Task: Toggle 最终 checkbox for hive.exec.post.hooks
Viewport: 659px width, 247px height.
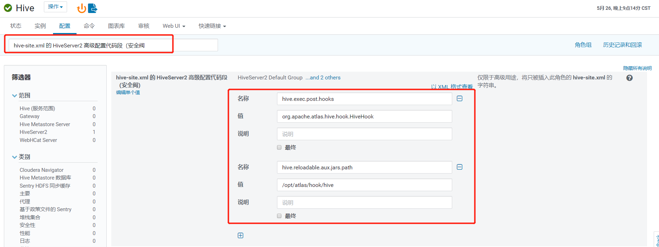Action: 279,148
